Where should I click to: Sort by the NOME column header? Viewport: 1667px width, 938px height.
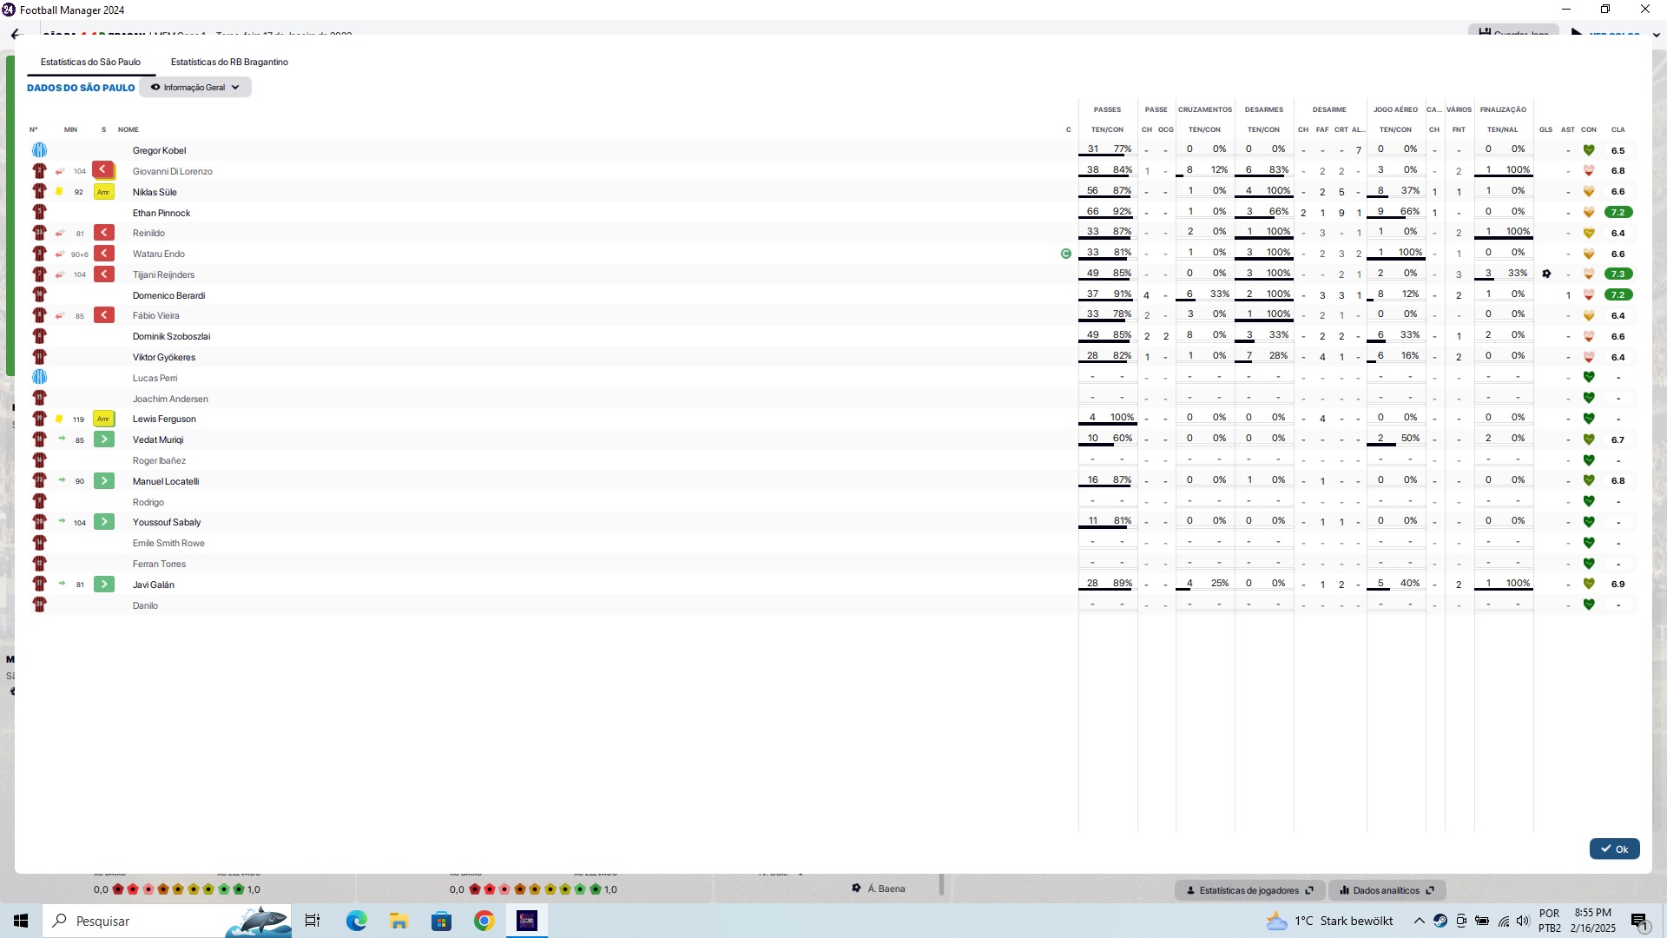pos(128,129)
